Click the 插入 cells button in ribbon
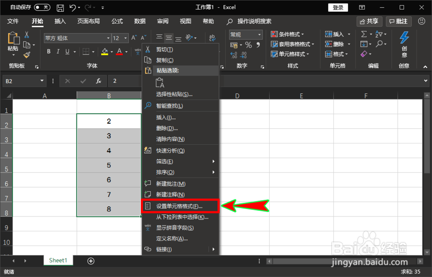Screen dimensions: 432x277 pos(334,34)
